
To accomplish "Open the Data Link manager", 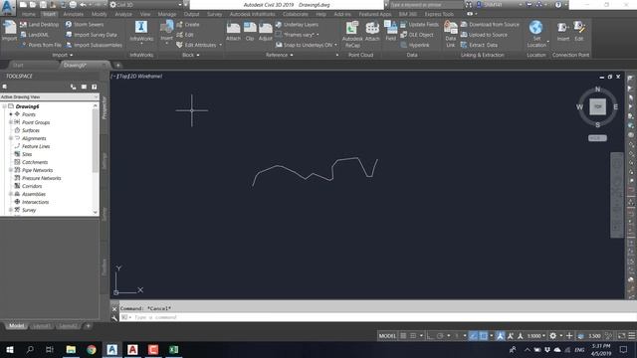I will tap(451, 34).
